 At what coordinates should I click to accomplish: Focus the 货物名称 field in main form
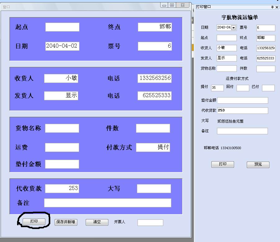62,128
